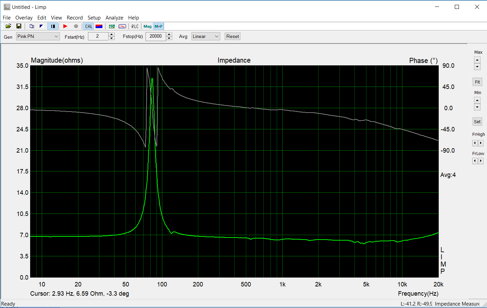Increase Fstart with the up spinner arrow
Viewport: 487px width, 308px height.
pos(112,34)
